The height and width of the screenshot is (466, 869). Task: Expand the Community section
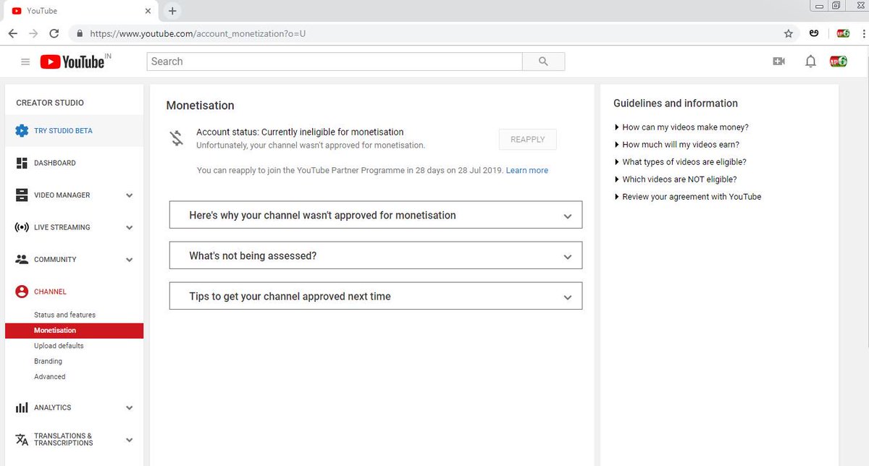pyautogui.click(x=130, y=260)
